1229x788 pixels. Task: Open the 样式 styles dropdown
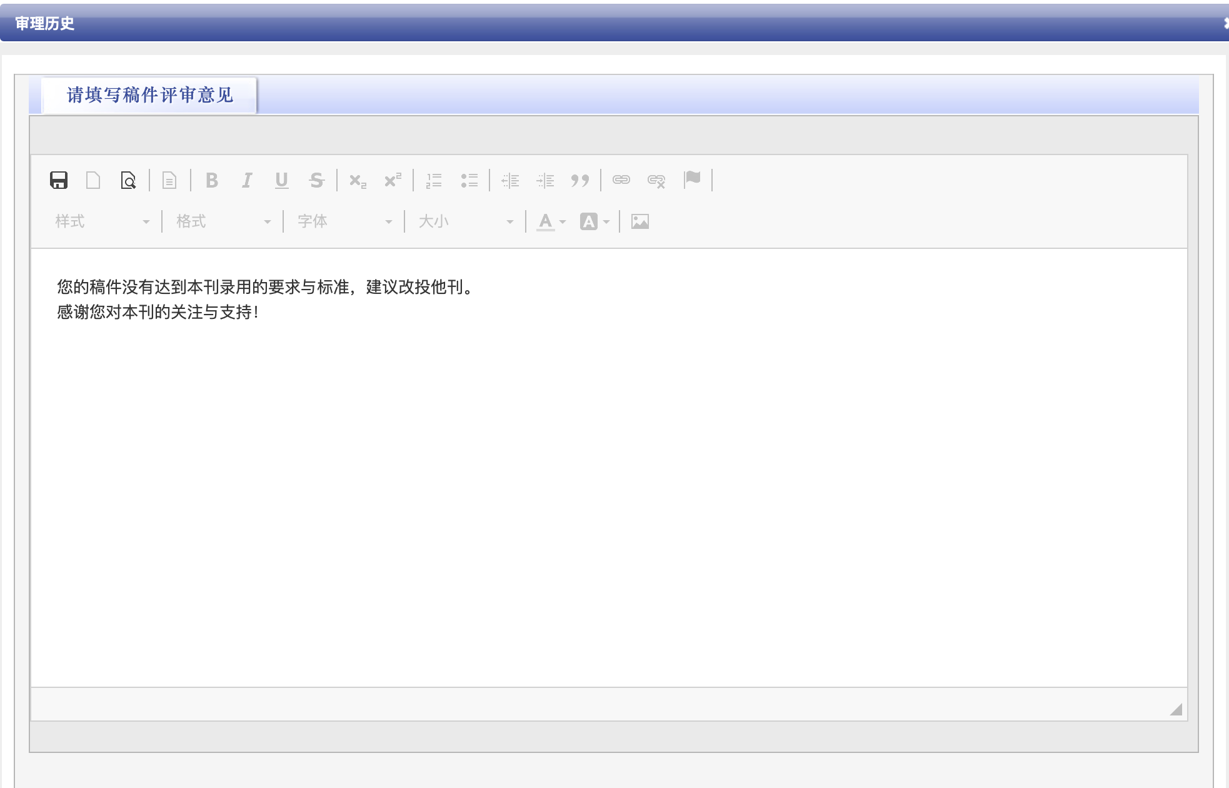tap(102, 221)
